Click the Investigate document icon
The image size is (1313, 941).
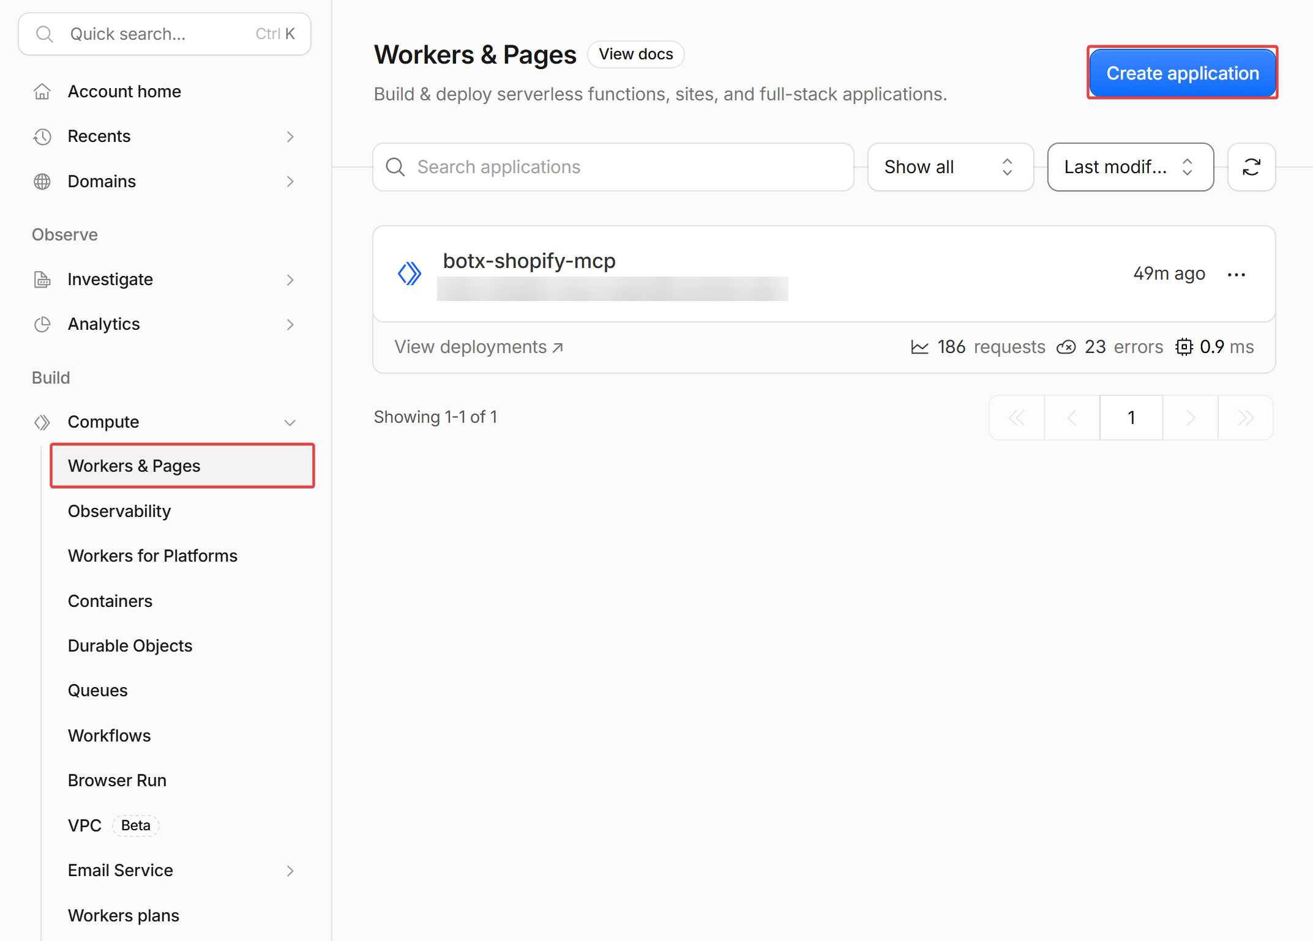click(x=42, y=280)
